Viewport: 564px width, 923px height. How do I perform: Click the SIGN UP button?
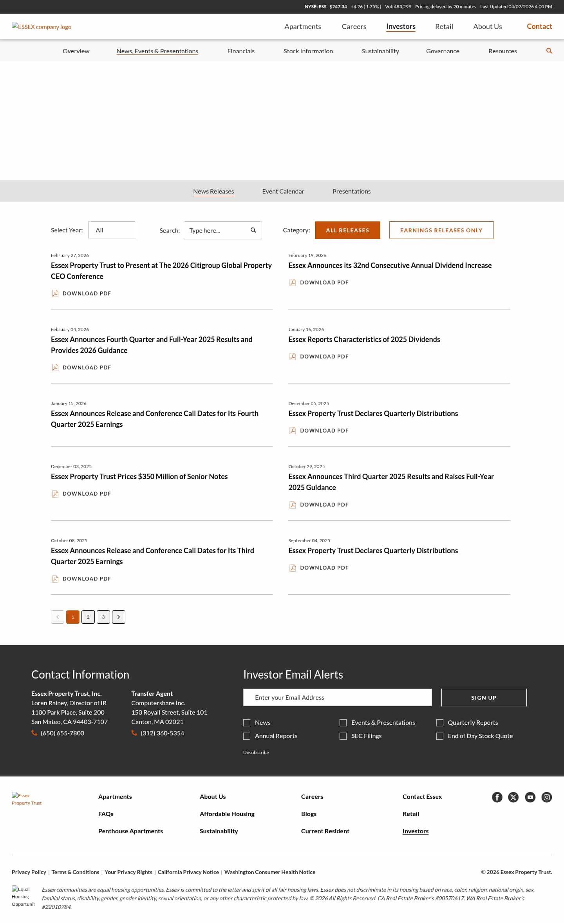tap(484, 697)
